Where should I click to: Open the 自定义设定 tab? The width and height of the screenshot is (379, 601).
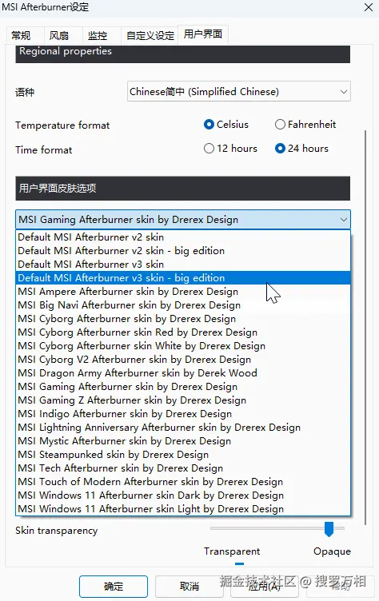pyautogui.click(x=150, y=36)
